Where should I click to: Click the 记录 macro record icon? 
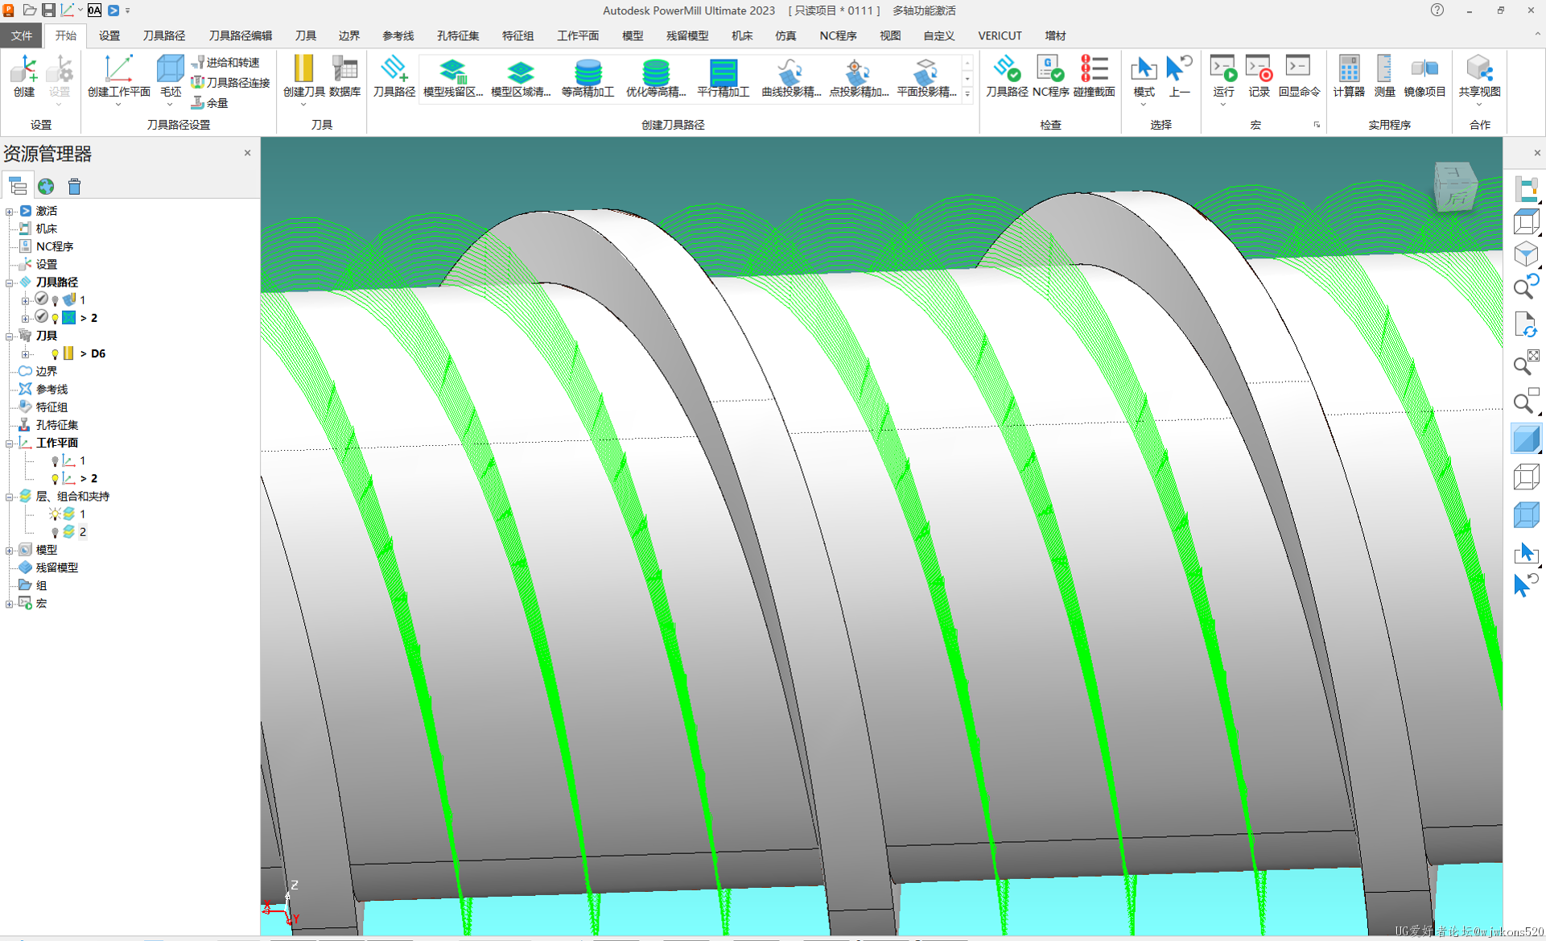[1259, 76]
